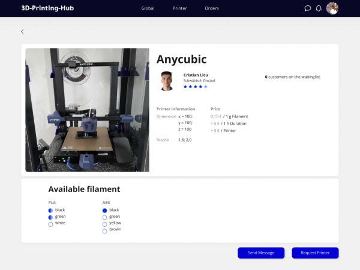This screenshot has height=270, width=360.
Task: Click the Request Printer button
Action: (315, 253)
